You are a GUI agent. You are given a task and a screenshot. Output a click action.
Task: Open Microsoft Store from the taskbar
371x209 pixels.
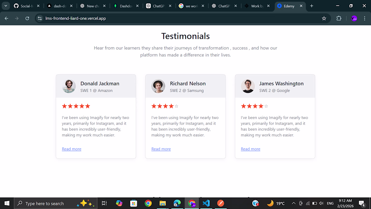(134, 203)
